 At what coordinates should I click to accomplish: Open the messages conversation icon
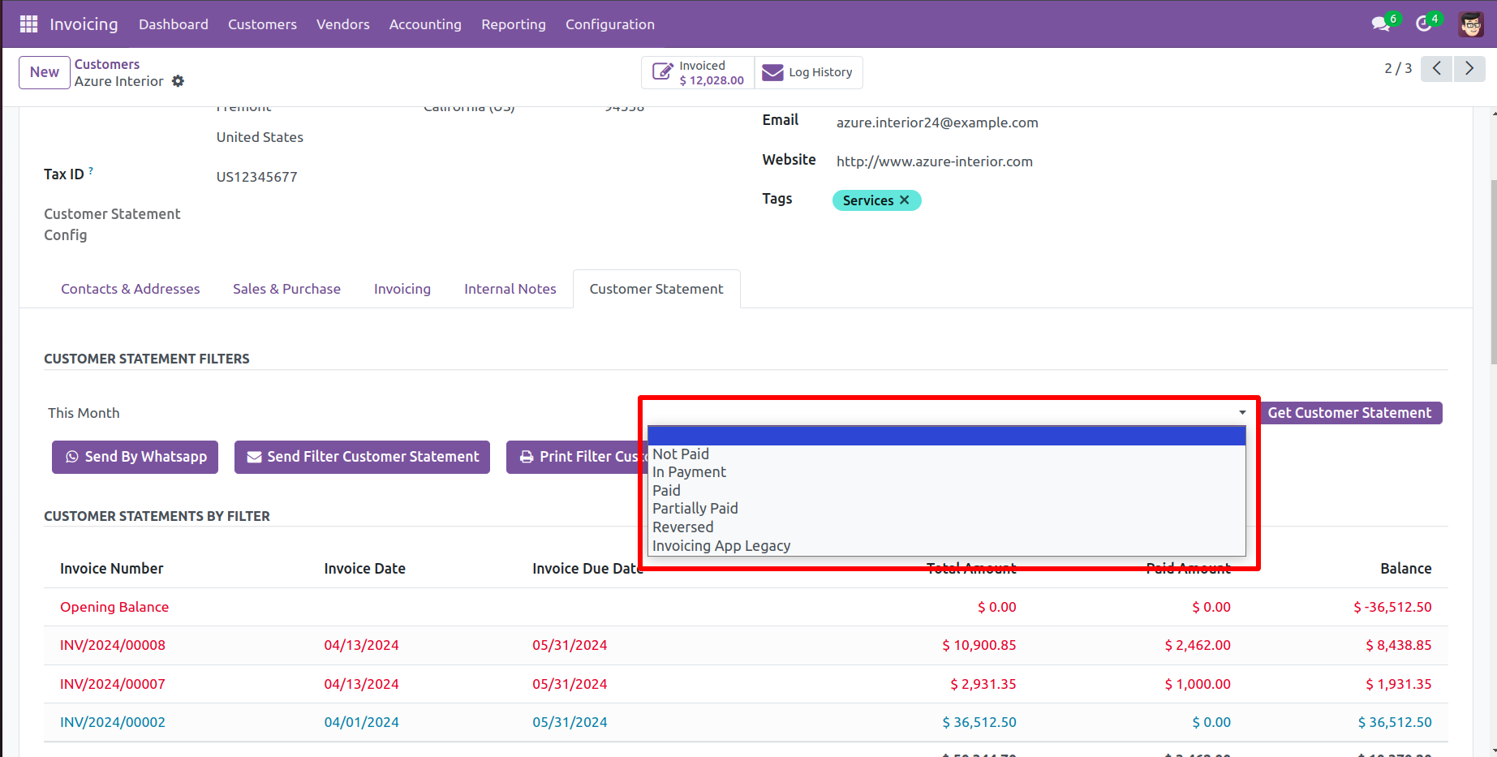1380,24
